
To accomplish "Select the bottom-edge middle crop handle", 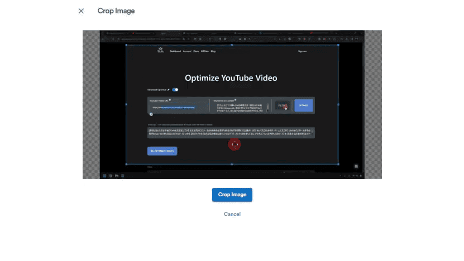I will tap(232, 164).
